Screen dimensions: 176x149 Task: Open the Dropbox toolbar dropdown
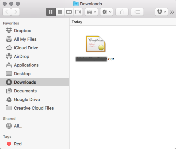tap(161, 12)
